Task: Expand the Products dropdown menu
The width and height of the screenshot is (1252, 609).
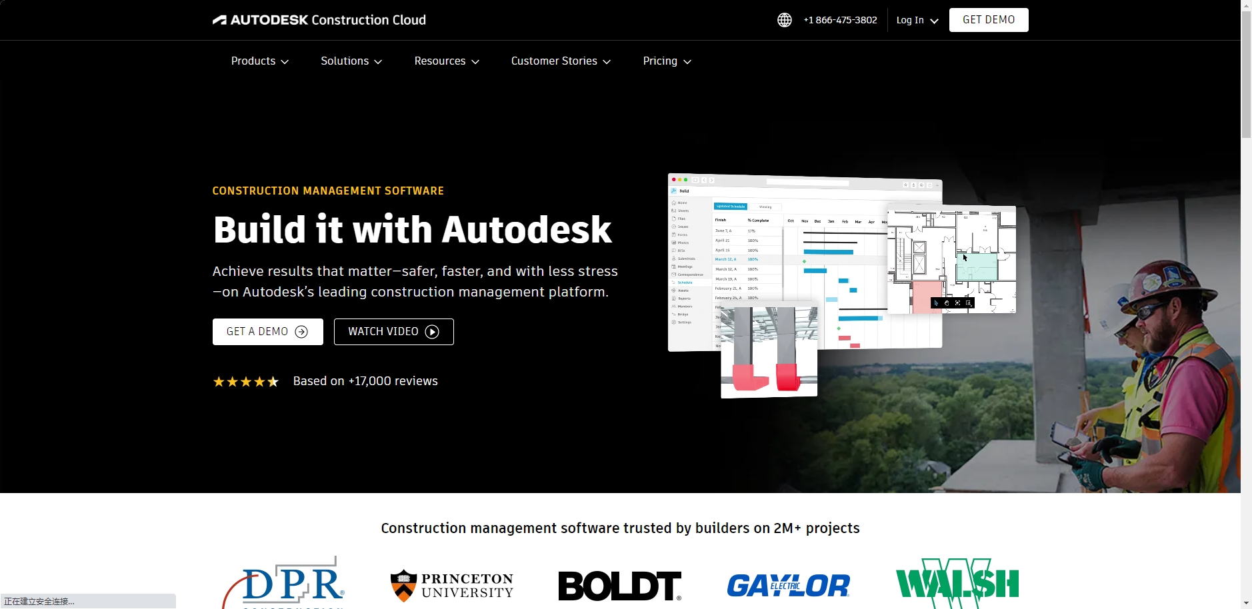Action: 259,61
